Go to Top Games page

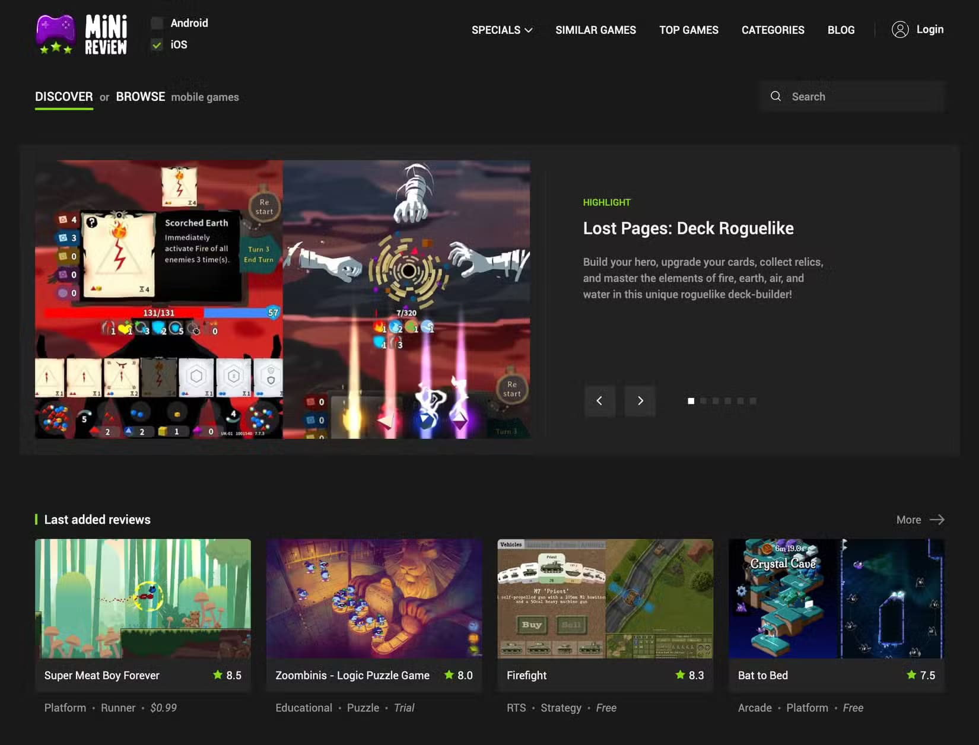click(x=688, y=30)
